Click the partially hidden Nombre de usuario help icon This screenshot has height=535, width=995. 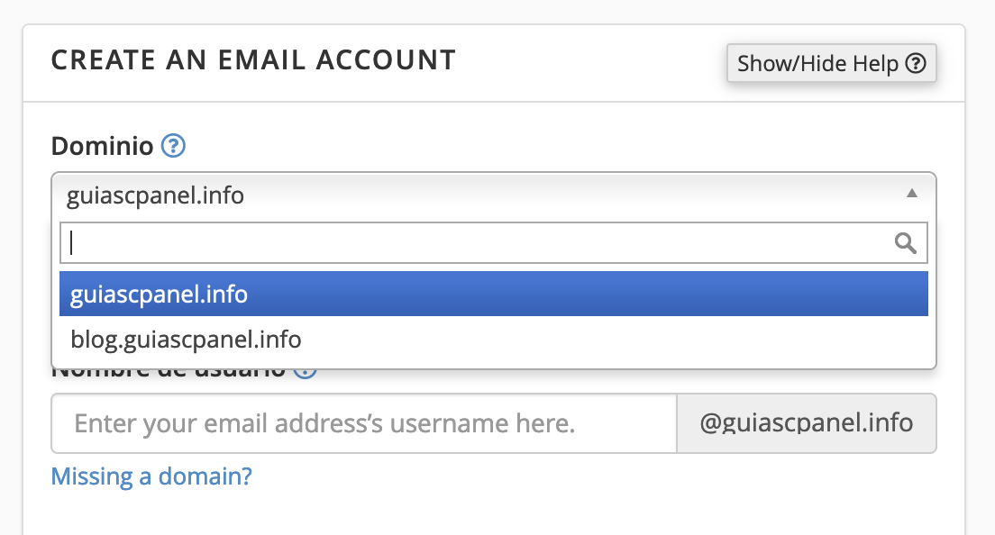[x=306, y=374]
